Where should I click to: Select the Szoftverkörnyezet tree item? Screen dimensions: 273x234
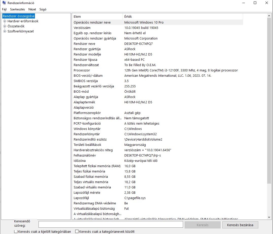point(21,31)
